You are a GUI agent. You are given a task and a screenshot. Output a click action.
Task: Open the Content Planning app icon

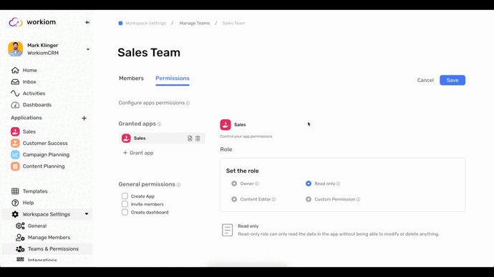[15, 166]
